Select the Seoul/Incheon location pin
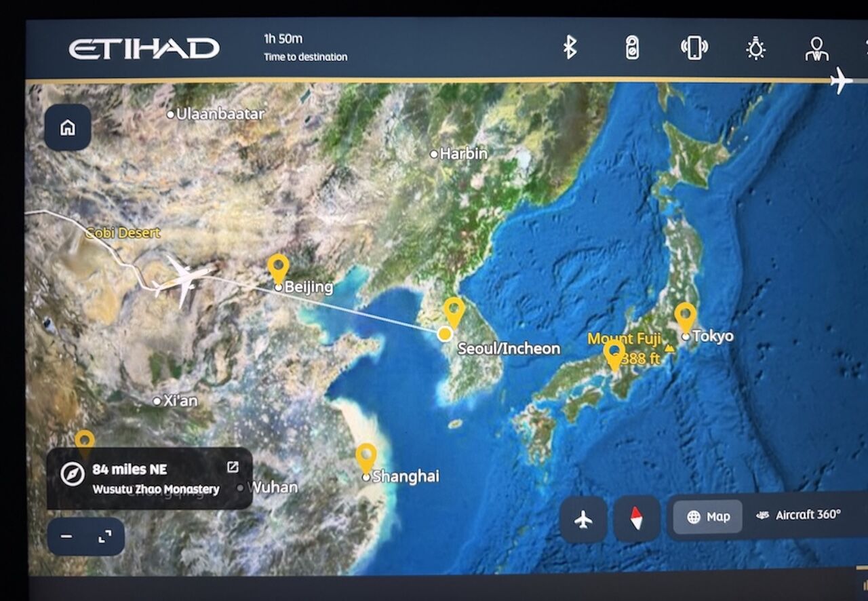Screen dimensions: 868x601 tap(454, 312)
